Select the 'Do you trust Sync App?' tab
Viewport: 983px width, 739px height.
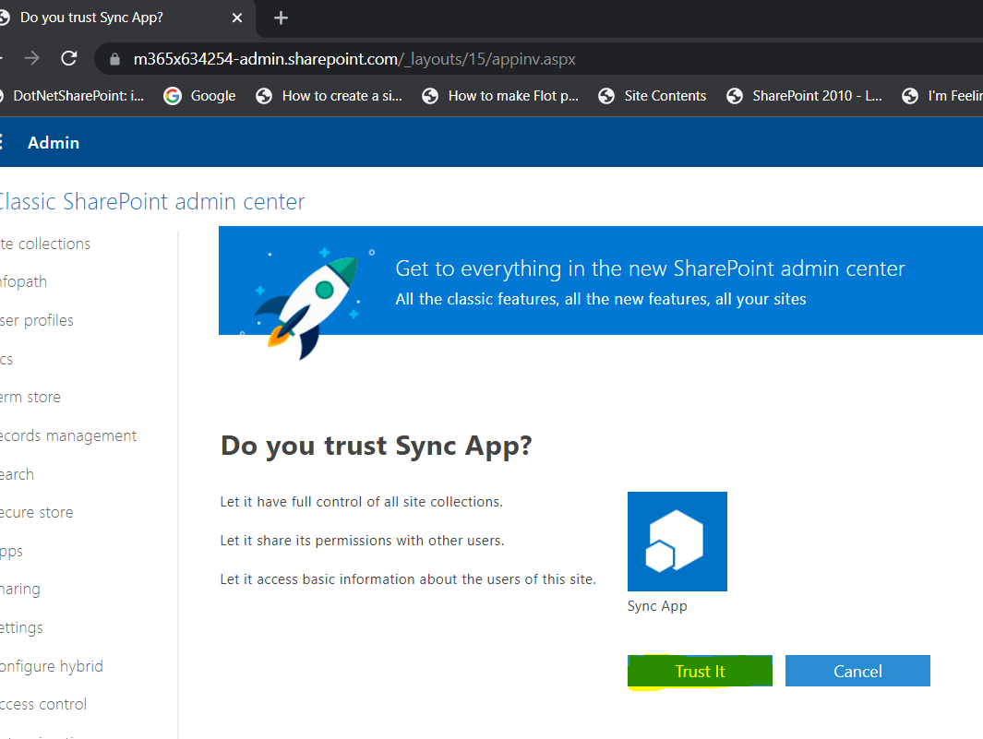click(x=91, y=18)
